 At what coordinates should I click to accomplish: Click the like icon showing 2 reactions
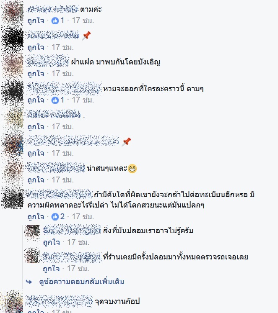(55, 217)
